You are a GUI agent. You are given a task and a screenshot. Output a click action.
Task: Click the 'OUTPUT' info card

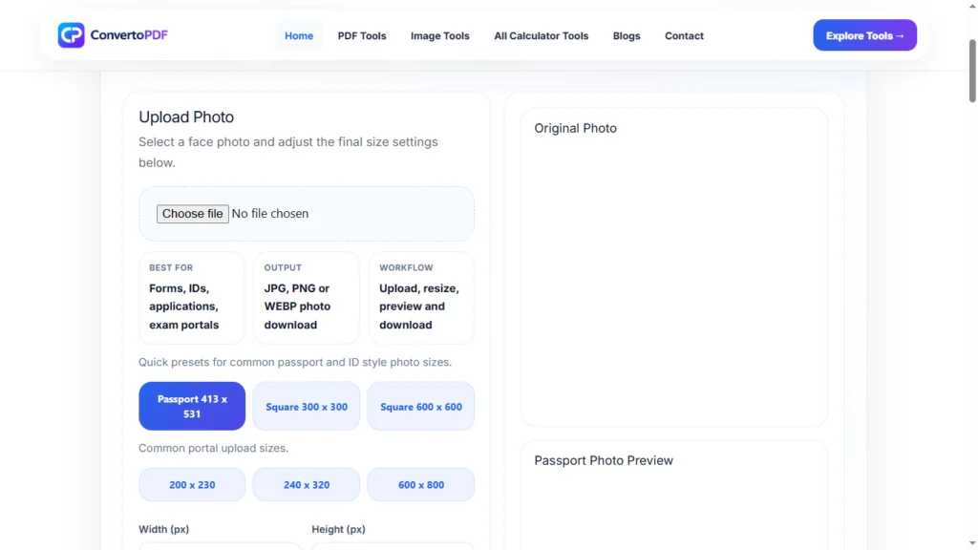click(307, 298)
